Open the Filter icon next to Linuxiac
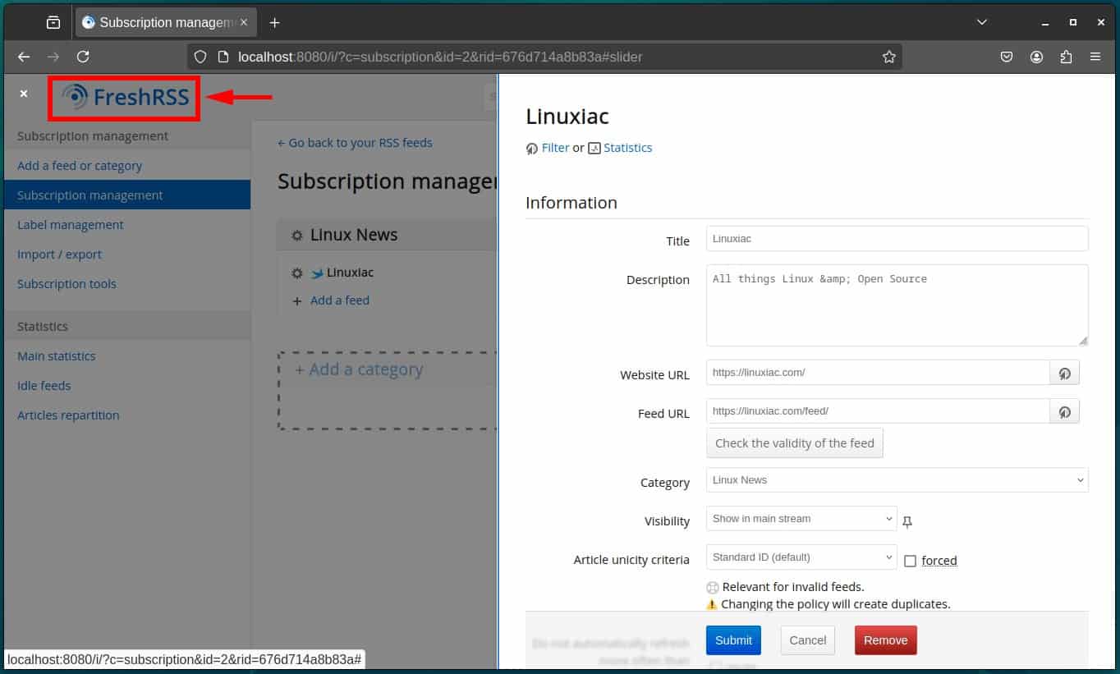1120x674 pixels. click(533, 148)
